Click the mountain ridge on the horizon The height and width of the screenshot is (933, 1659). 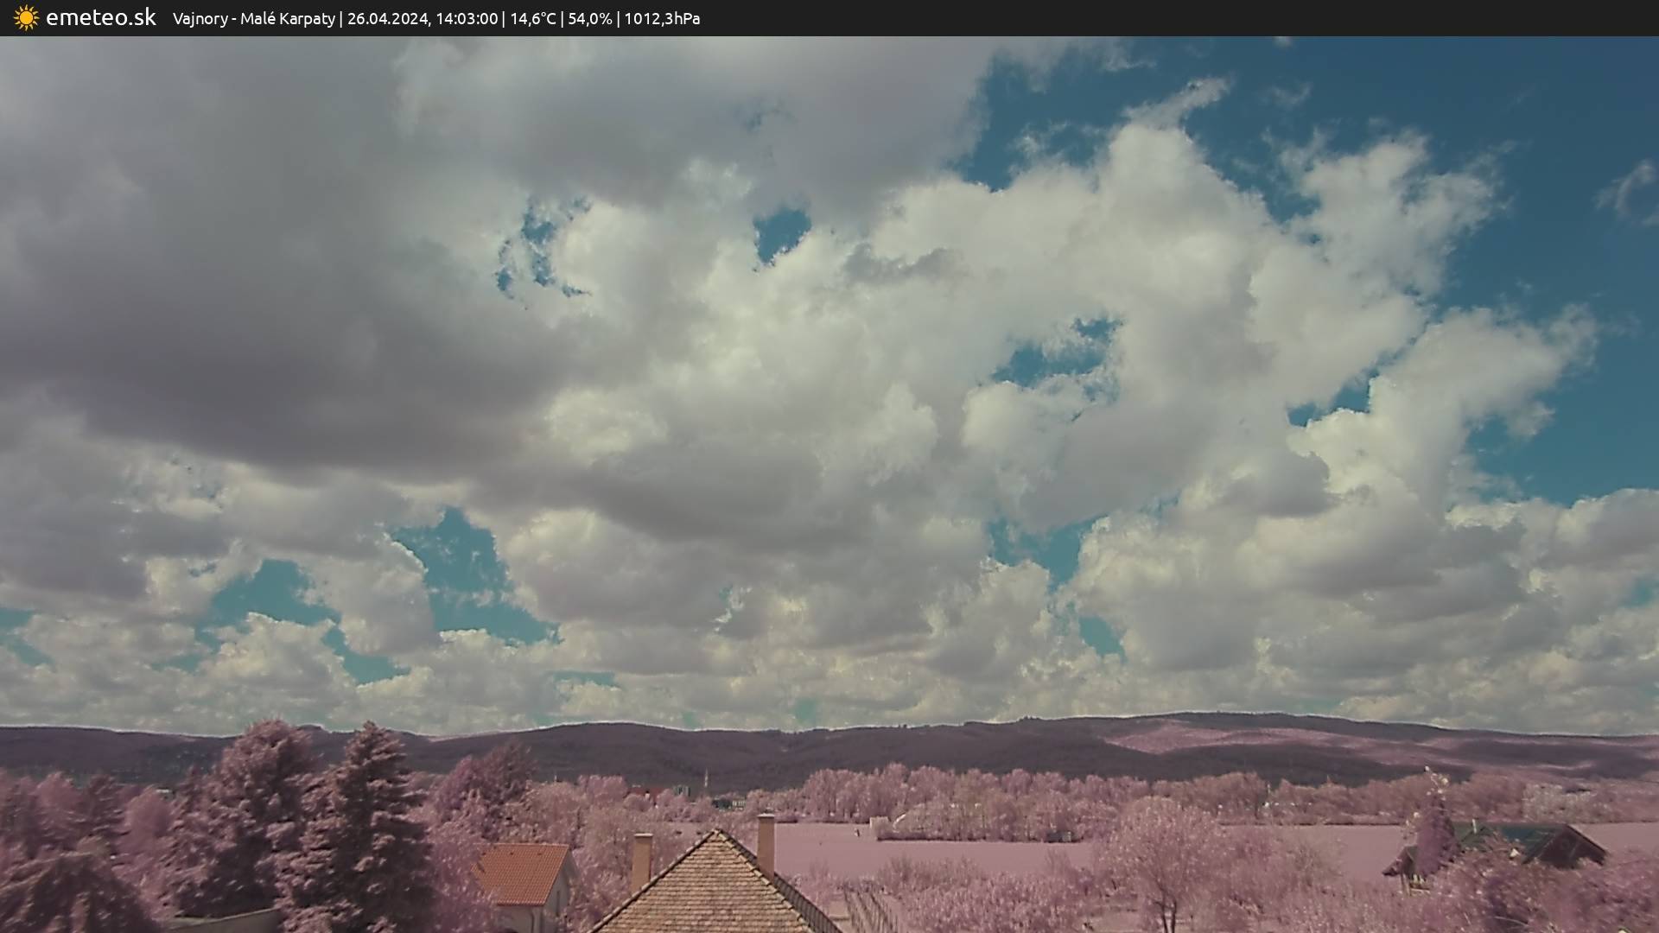pos(864,743)
